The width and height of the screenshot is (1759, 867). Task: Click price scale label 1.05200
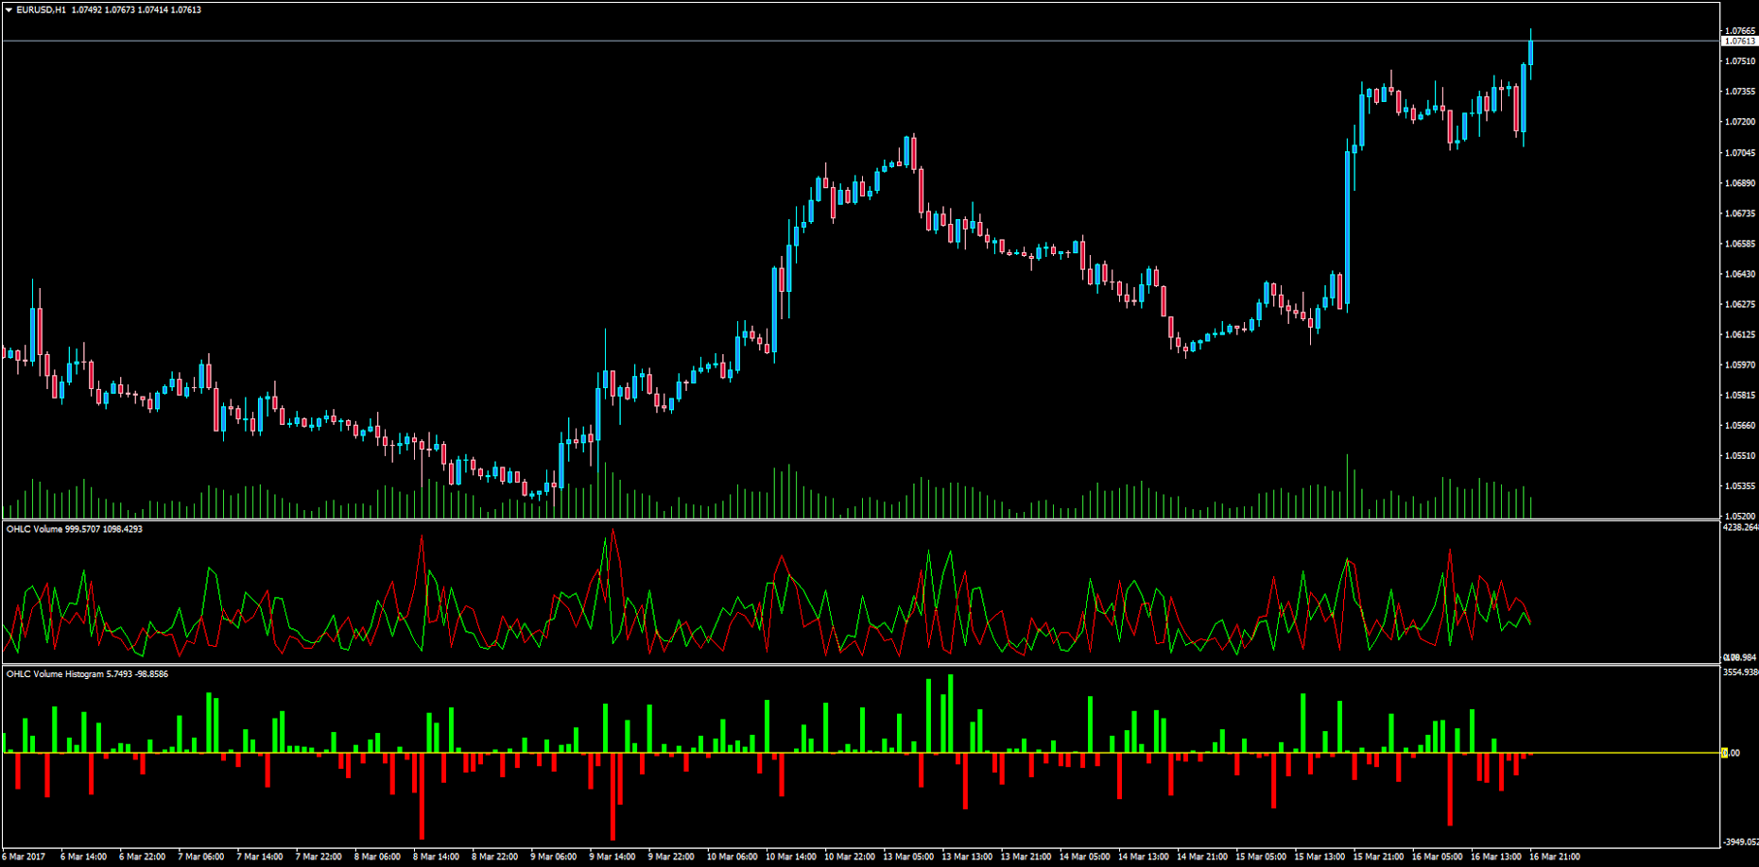point(1740,516)
